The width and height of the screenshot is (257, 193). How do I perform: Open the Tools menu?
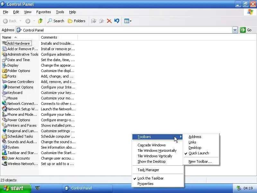pyautogui.click(x=60, y=12)
